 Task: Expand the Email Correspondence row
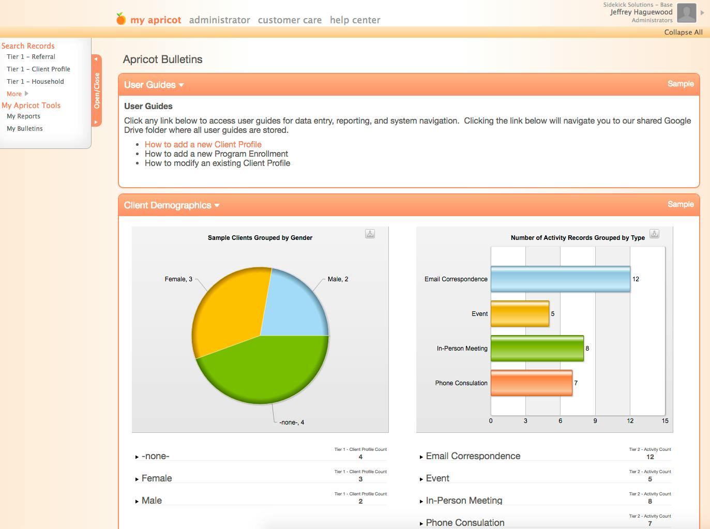tap(421, 457)
